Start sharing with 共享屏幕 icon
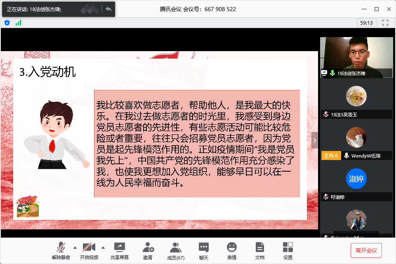396x264 pixels. point(119,247)
